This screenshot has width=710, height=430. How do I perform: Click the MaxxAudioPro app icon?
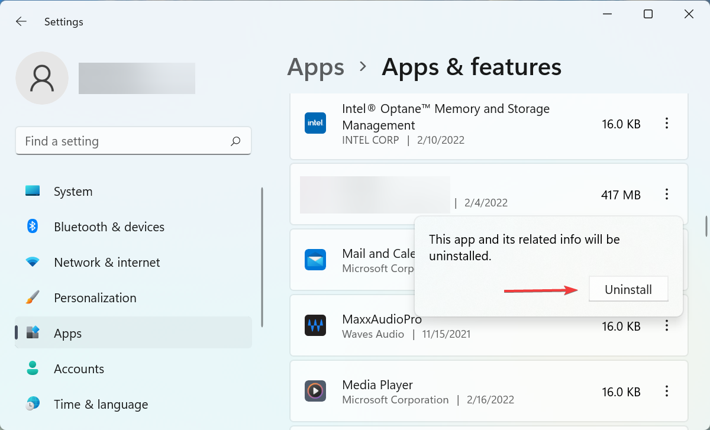tap(315, 325)
